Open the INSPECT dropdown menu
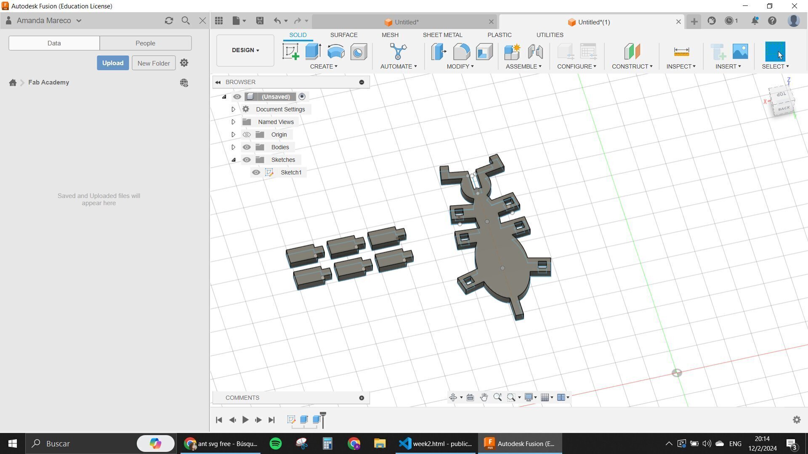808x454 pixels. [x=681, y=66]
